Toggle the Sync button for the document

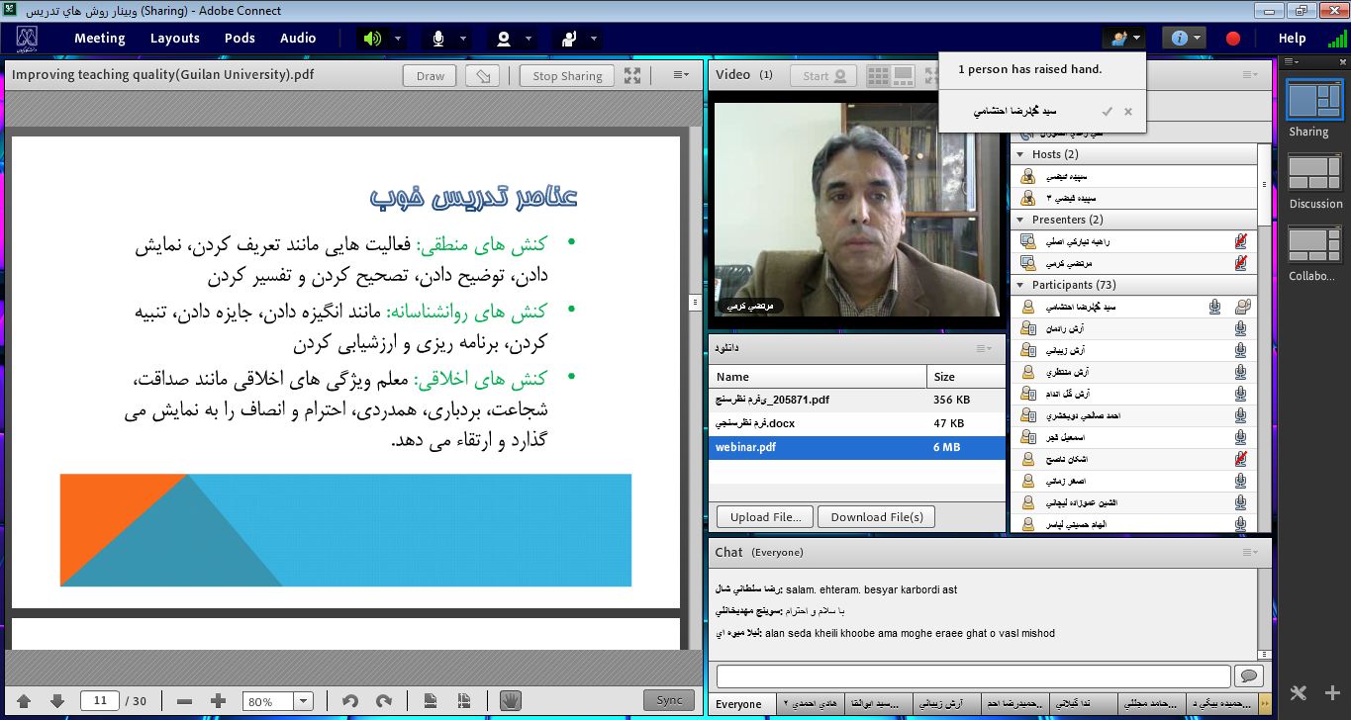[669, 700]
